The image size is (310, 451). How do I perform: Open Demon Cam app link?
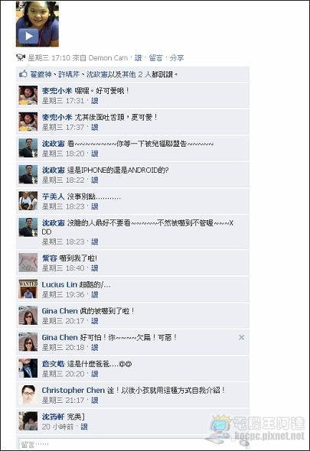[108, 58]
